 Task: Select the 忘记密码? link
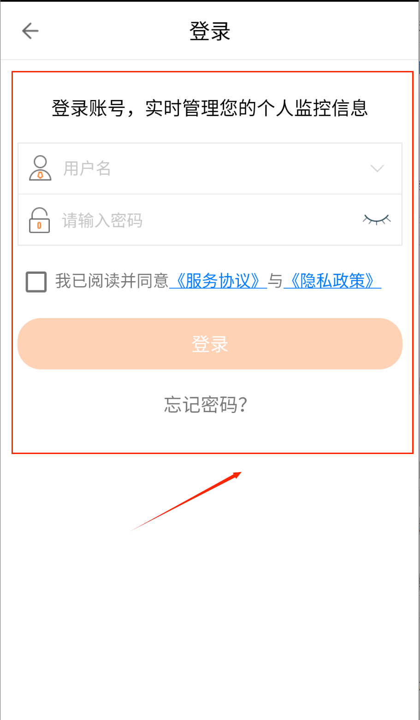[x=206, y=405]
